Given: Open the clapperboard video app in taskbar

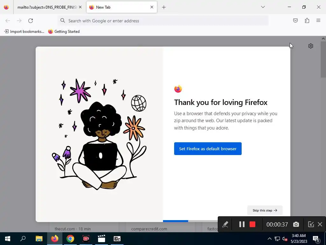Looking at the screenshot, I should coord(102,239).
